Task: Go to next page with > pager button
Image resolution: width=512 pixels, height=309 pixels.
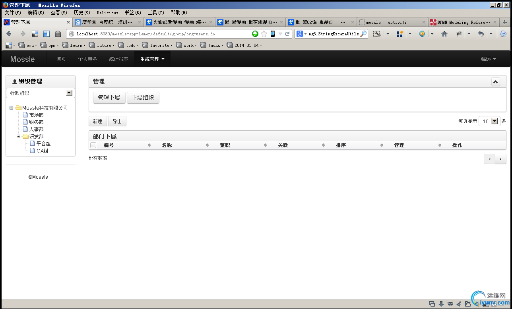Action: coord(500,159)
